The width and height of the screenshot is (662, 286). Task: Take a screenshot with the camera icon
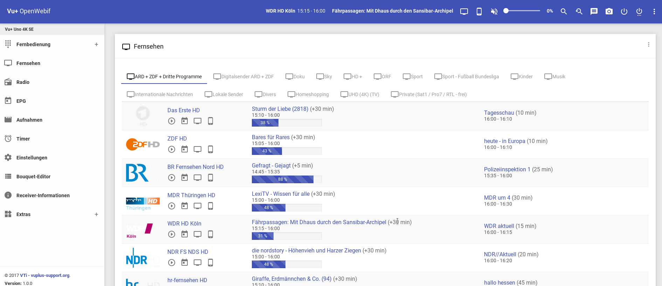tap(609, 12)
